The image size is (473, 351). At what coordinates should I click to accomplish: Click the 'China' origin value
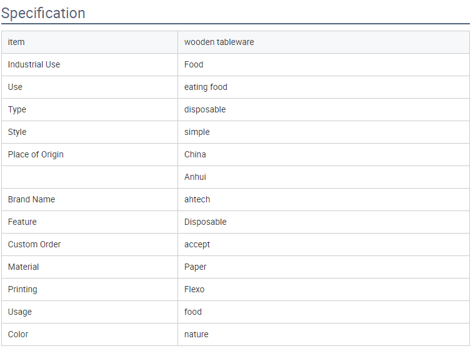(195, 154)
